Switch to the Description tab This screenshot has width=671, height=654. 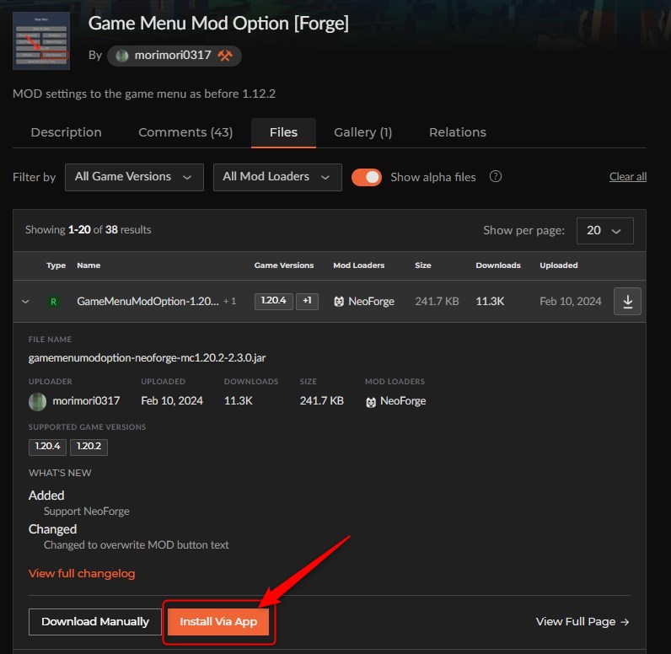point(66,132)
